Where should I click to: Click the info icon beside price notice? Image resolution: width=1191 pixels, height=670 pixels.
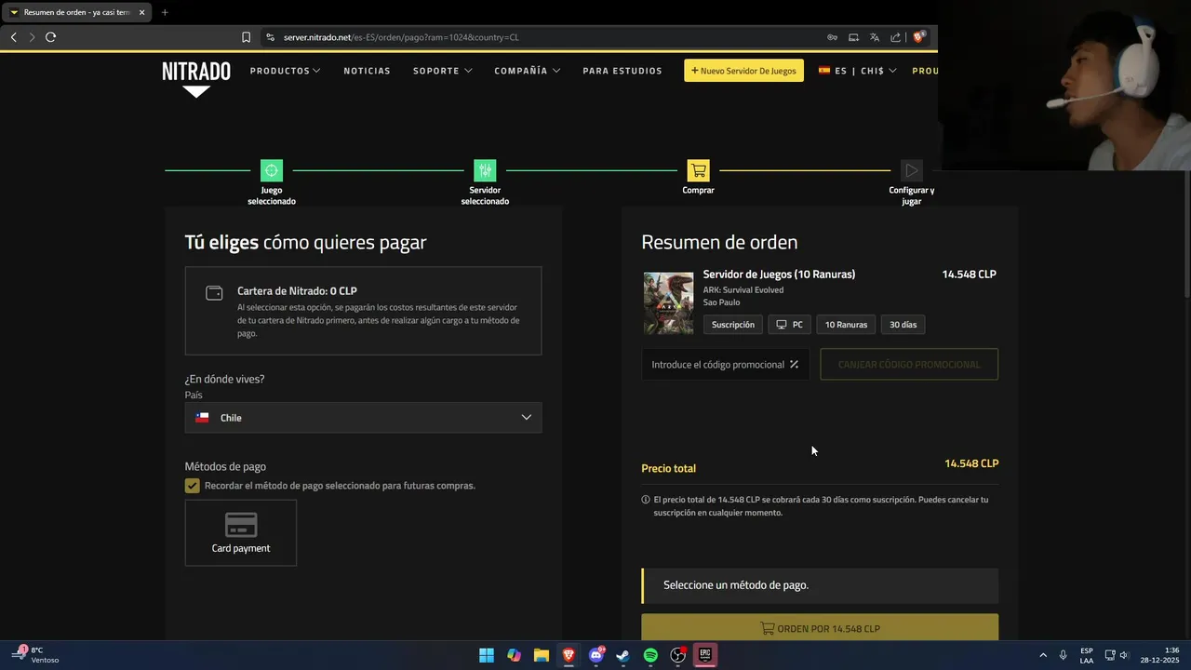(x=646, y=500)
